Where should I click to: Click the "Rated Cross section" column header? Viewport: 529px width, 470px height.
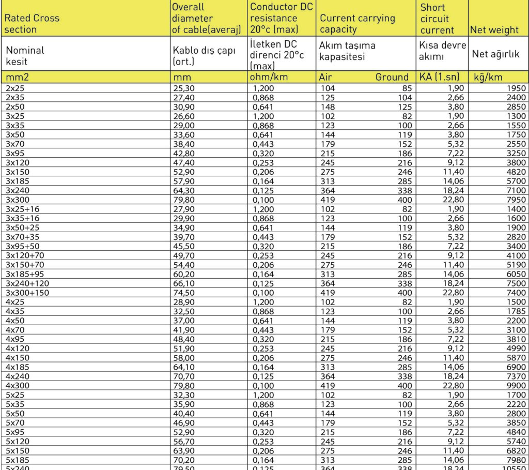click(x=32, y=23)
